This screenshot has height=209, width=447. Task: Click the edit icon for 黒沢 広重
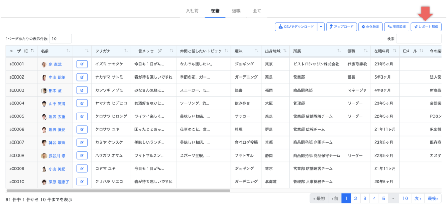coord(82,117)
